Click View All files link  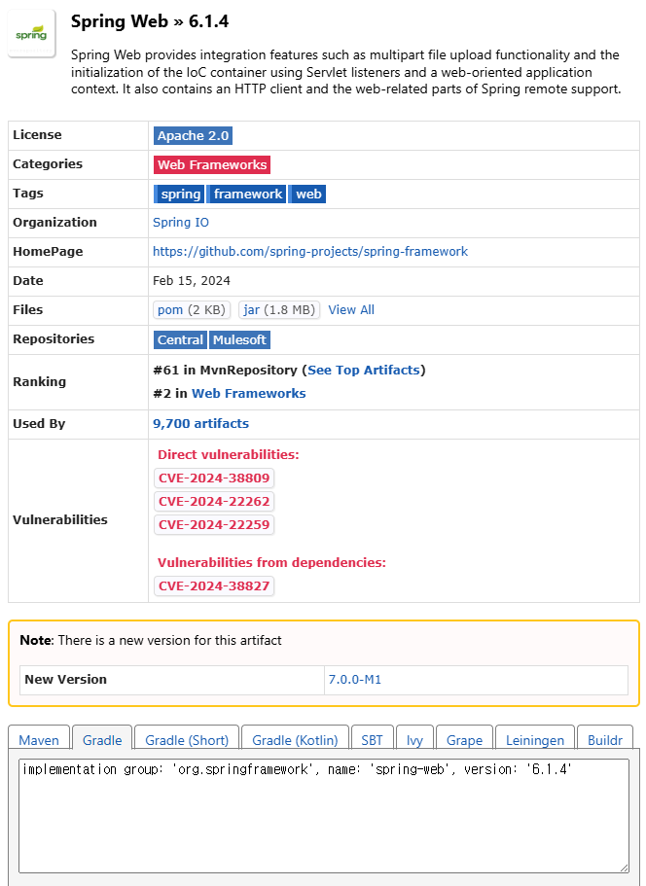tap(351, 309)
